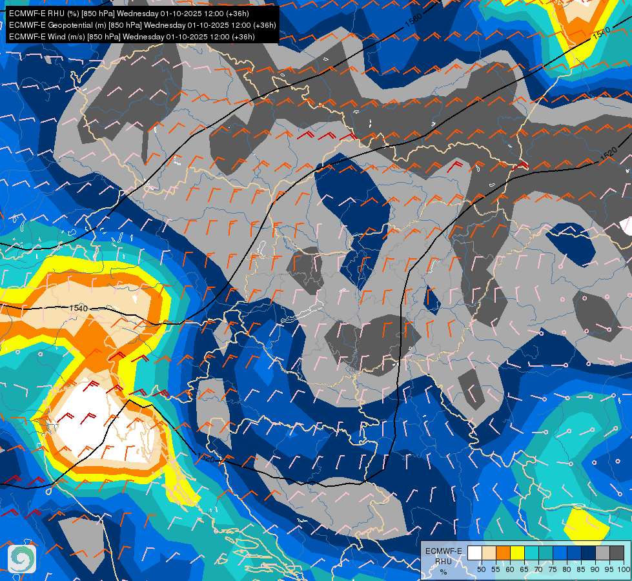This screenshot has width=632, height=581.
Task: Click the legend value 60
Action: pos(510,569)
